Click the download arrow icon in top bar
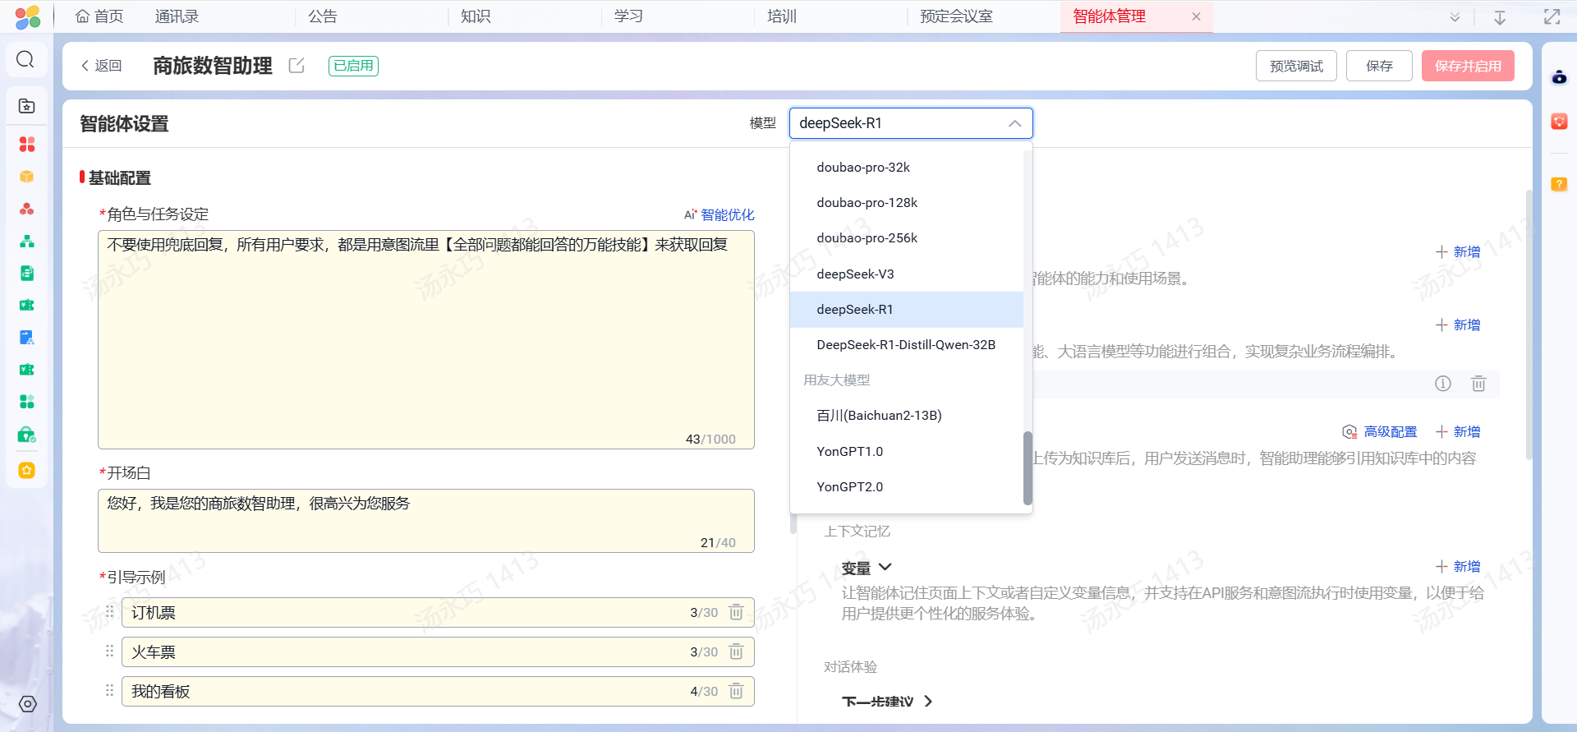 pyautogui.click(x=1500, y=17)
